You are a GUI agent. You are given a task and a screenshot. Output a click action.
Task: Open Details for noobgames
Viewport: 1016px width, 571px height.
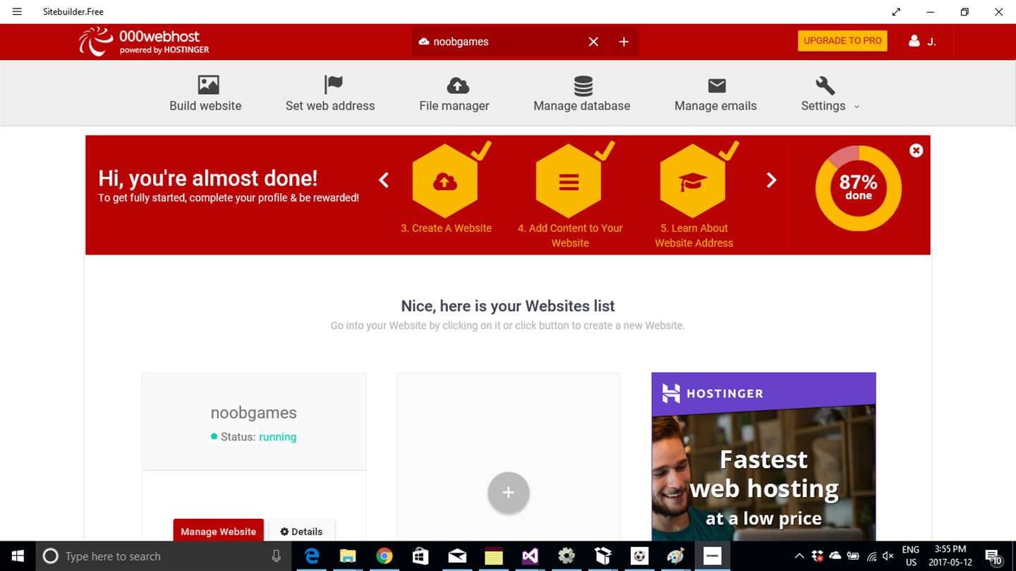coord(301,532)
